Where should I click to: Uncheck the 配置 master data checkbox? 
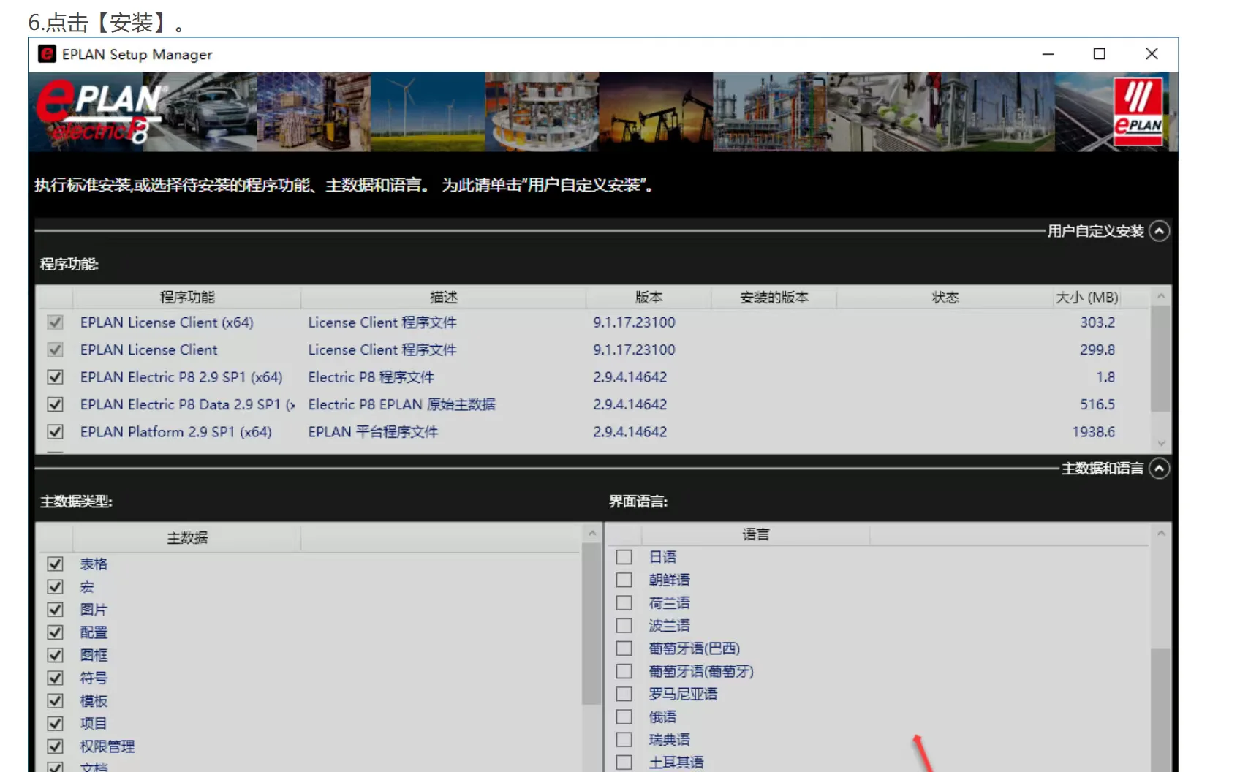pos(55,632)
